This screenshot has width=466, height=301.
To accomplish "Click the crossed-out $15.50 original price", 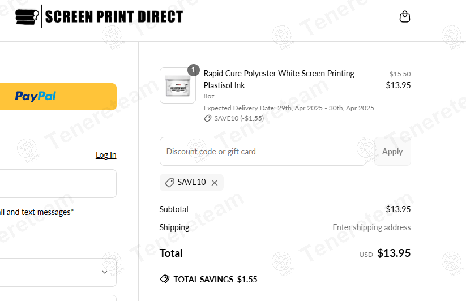I will click(x=400, y=74).
